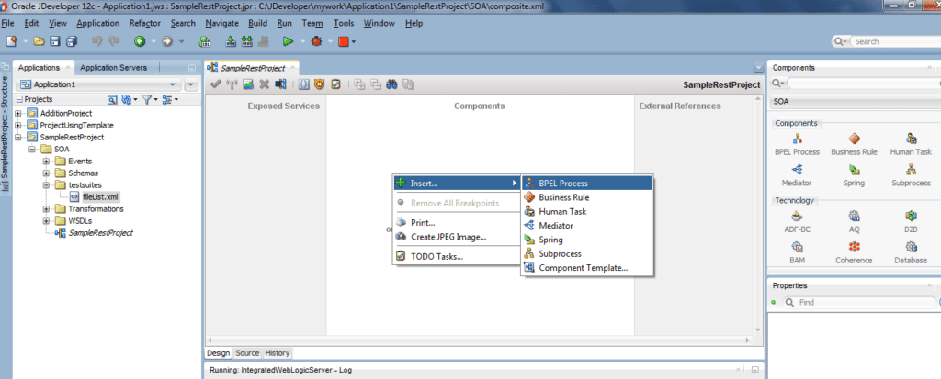
Task: Collapse the SampleRestProject tree node
Action: coord(18,138)
